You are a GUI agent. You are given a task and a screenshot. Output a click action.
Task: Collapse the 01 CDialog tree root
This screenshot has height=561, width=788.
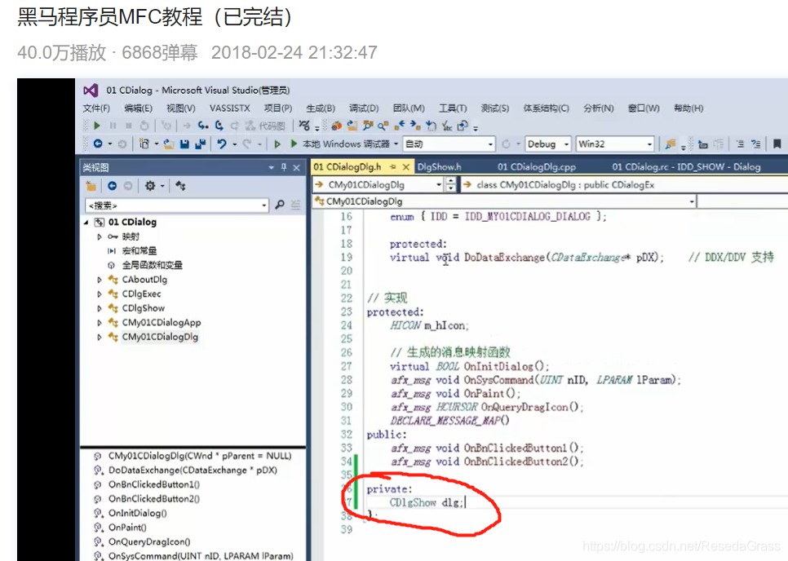pos(86,222)
